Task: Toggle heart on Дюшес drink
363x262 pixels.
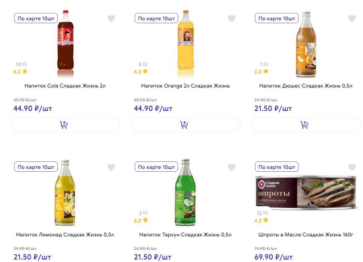Action: point(352,18)
